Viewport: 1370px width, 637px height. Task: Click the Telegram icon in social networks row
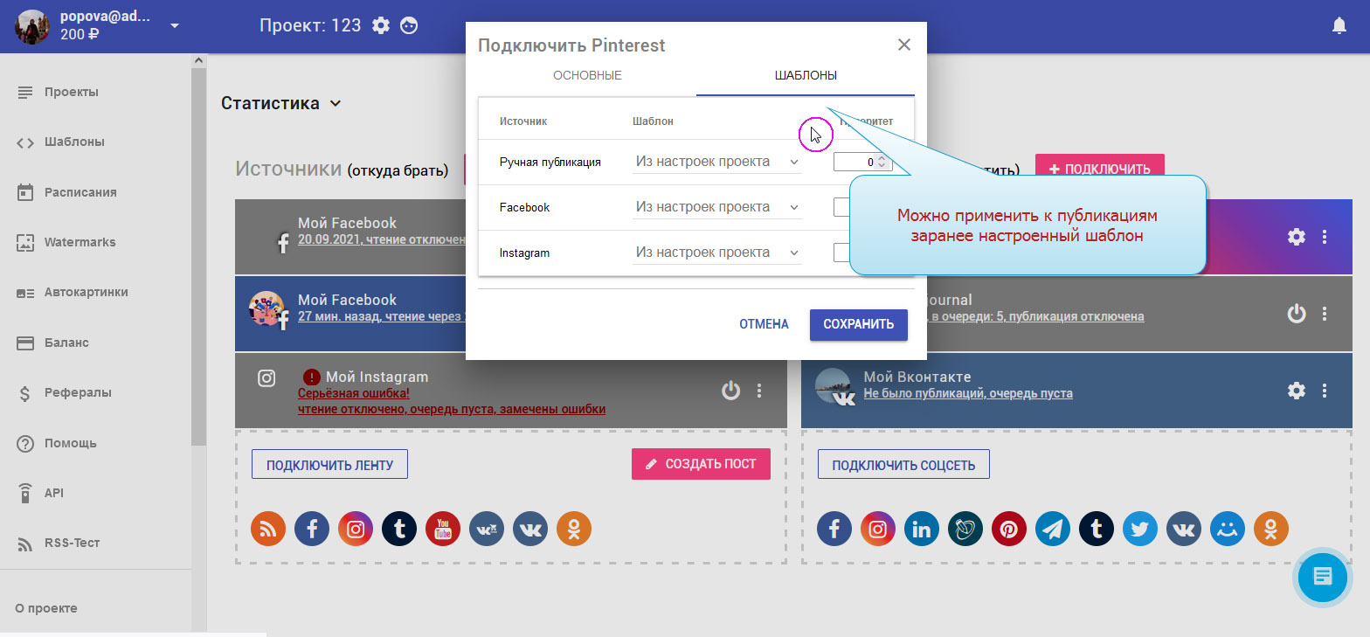click(x=1053, y=529)
